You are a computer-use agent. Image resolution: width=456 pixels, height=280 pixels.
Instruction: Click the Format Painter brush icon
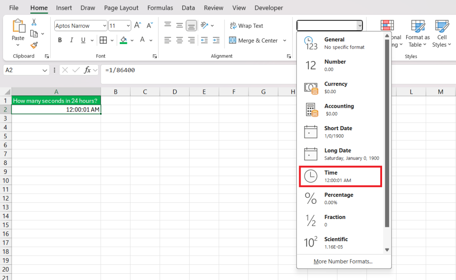pos(34,45)
